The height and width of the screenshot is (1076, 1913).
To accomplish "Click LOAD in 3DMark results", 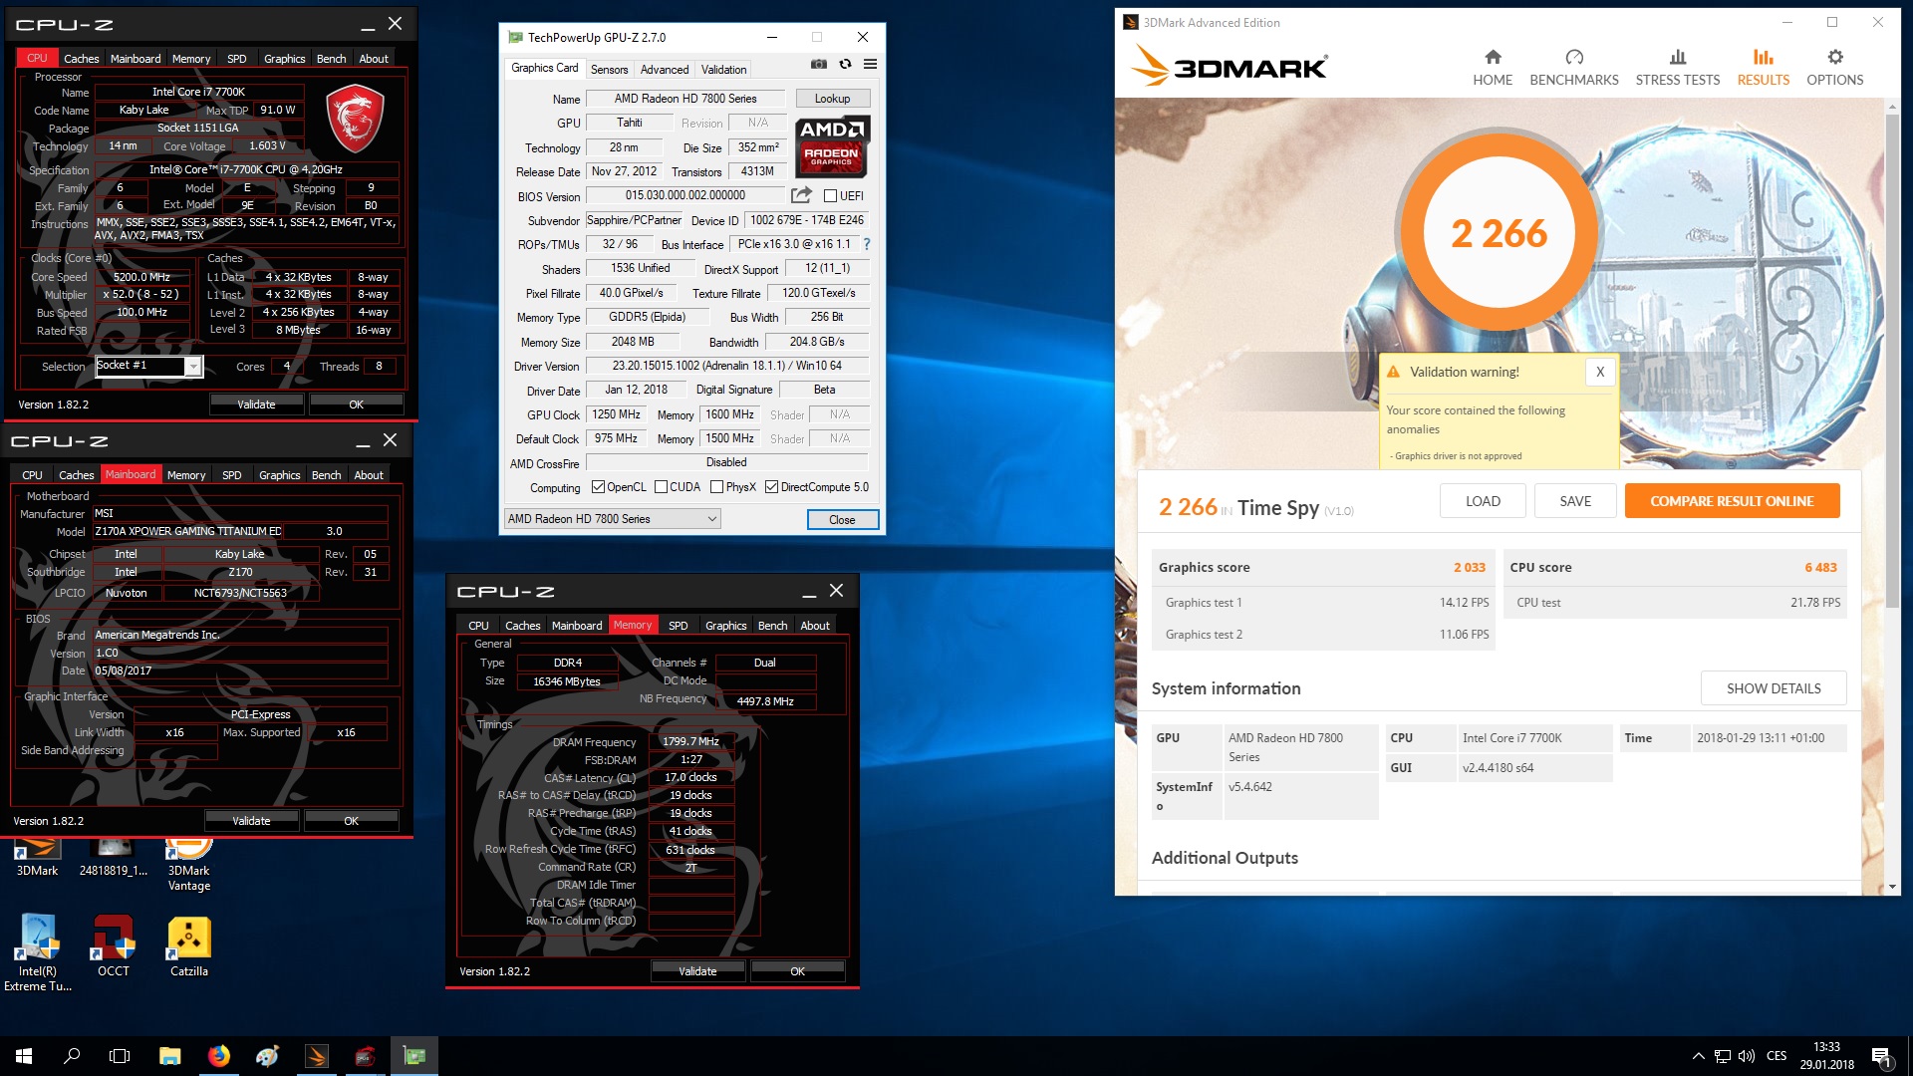I will point(1483,501).
